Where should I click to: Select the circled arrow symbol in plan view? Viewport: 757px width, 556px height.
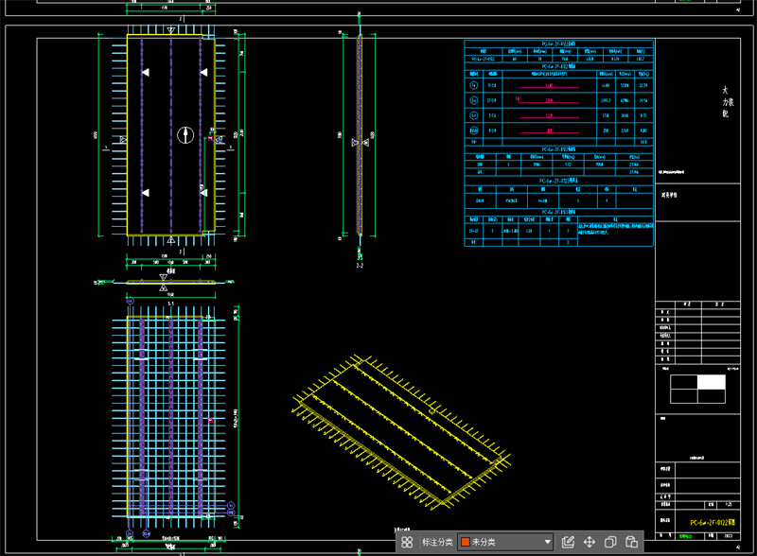[185, 135]
